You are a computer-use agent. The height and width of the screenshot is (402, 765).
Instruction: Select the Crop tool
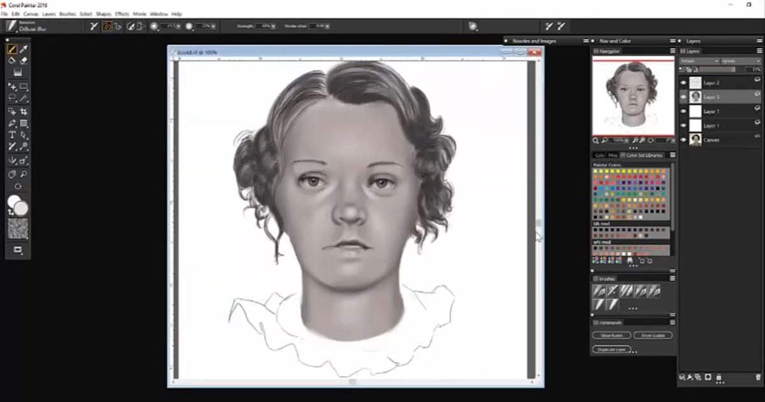24,111
